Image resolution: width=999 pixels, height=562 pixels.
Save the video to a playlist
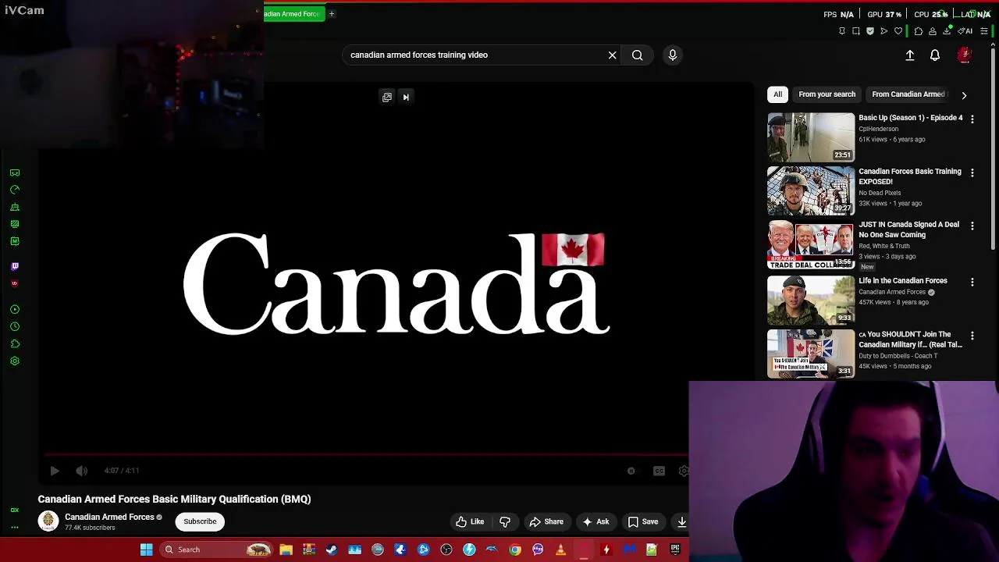(x=643, y=521)
